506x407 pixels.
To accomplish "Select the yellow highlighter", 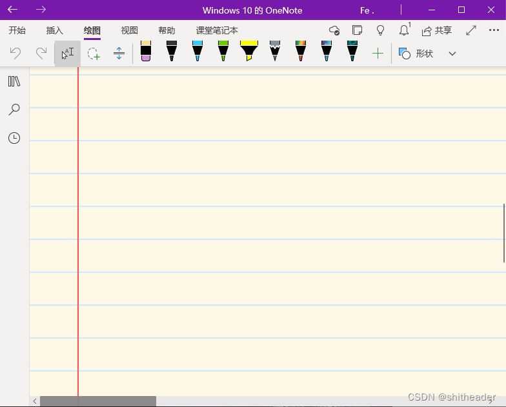I will (249, 51).
